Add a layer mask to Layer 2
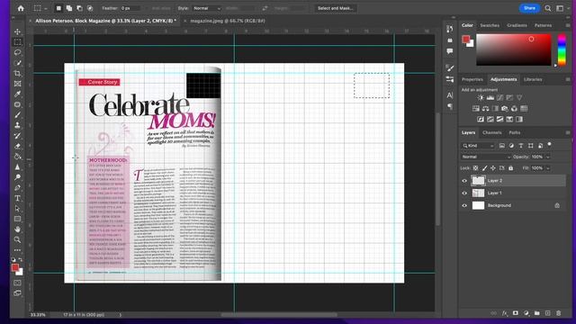 516,313
